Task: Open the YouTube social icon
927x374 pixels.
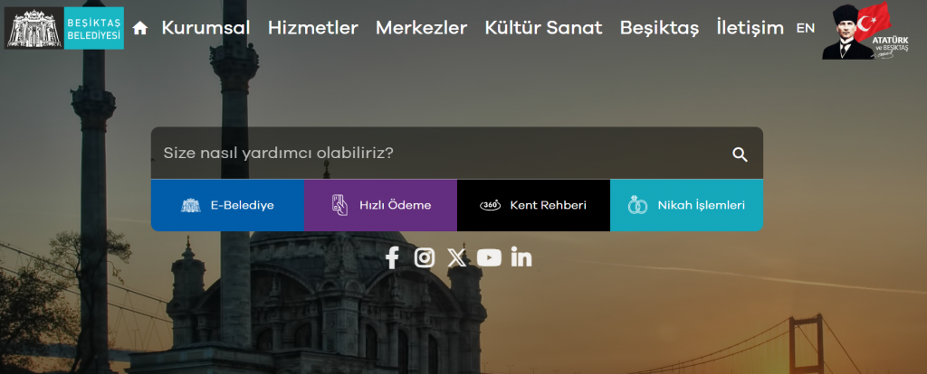Action: [x=489, y=257]
